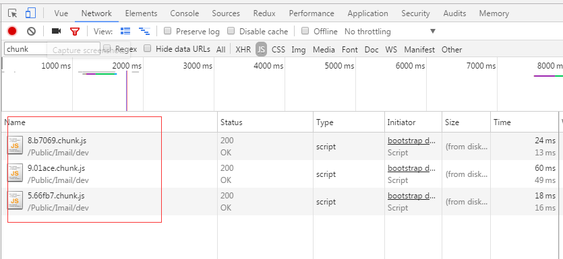The width and height of the screenshot is (563, 259).
Task: Toggle the red filter funnel icon
Action: [x=74, y=32]
